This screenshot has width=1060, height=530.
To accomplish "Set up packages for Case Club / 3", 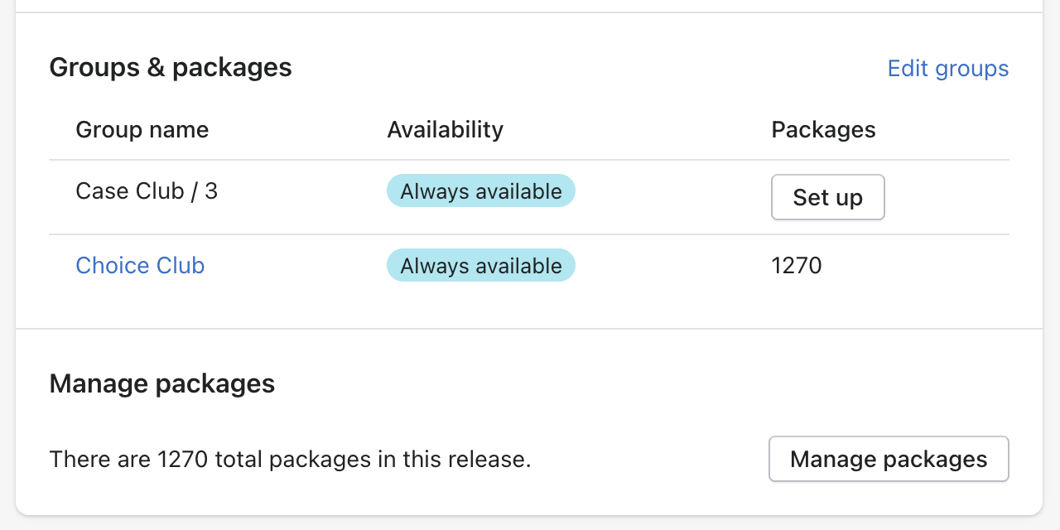I will pyautogui.click(x=827, y=197).
